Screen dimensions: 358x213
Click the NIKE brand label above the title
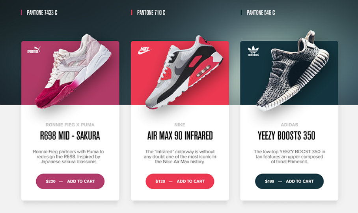coord(180,125)
